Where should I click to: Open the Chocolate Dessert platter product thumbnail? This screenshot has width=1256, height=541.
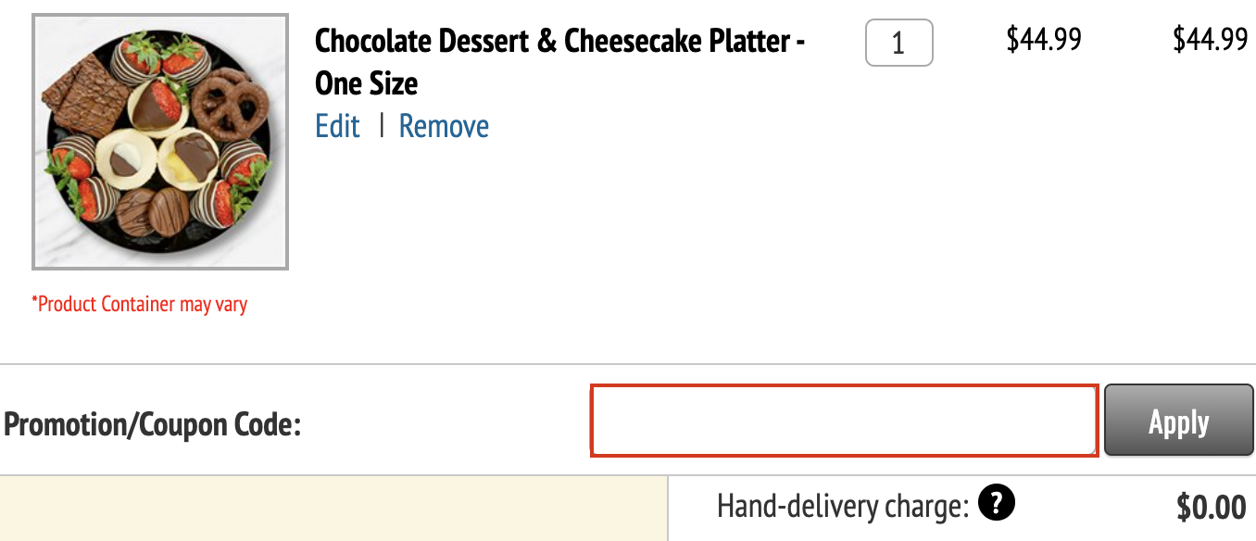click(x=160, y=142)
